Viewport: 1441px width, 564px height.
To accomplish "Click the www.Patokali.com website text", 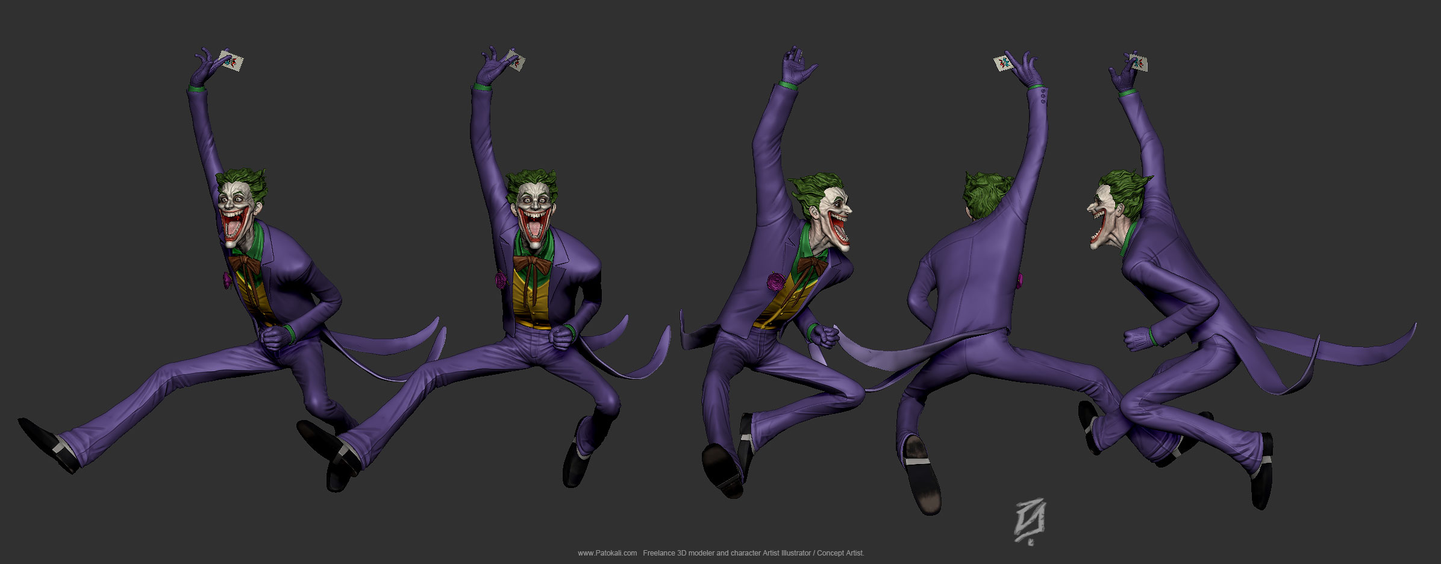I will tap(607, 553).
